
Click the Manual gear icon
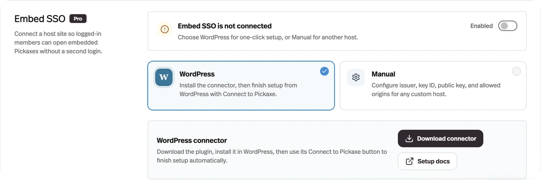click(356, 77)
